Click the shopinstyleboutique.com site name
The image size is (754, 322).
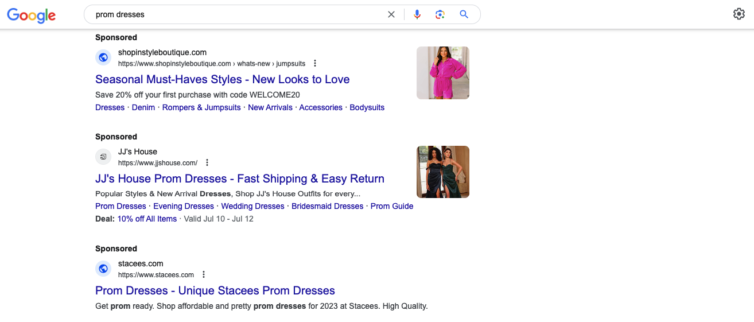pyautogui.click(x=162, y=52)
